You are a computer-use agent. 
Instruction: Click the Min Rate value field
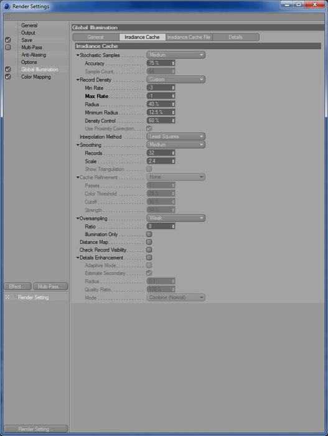pos(161,88)
